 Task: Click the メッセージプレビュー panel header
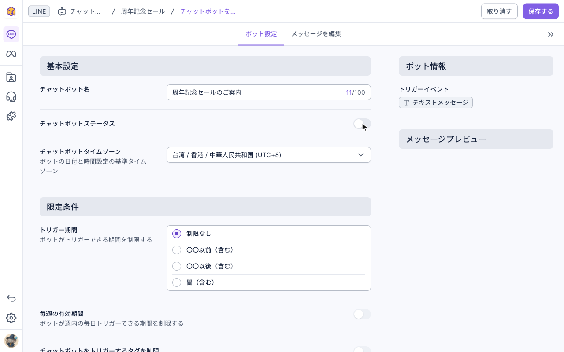point(476,139)
